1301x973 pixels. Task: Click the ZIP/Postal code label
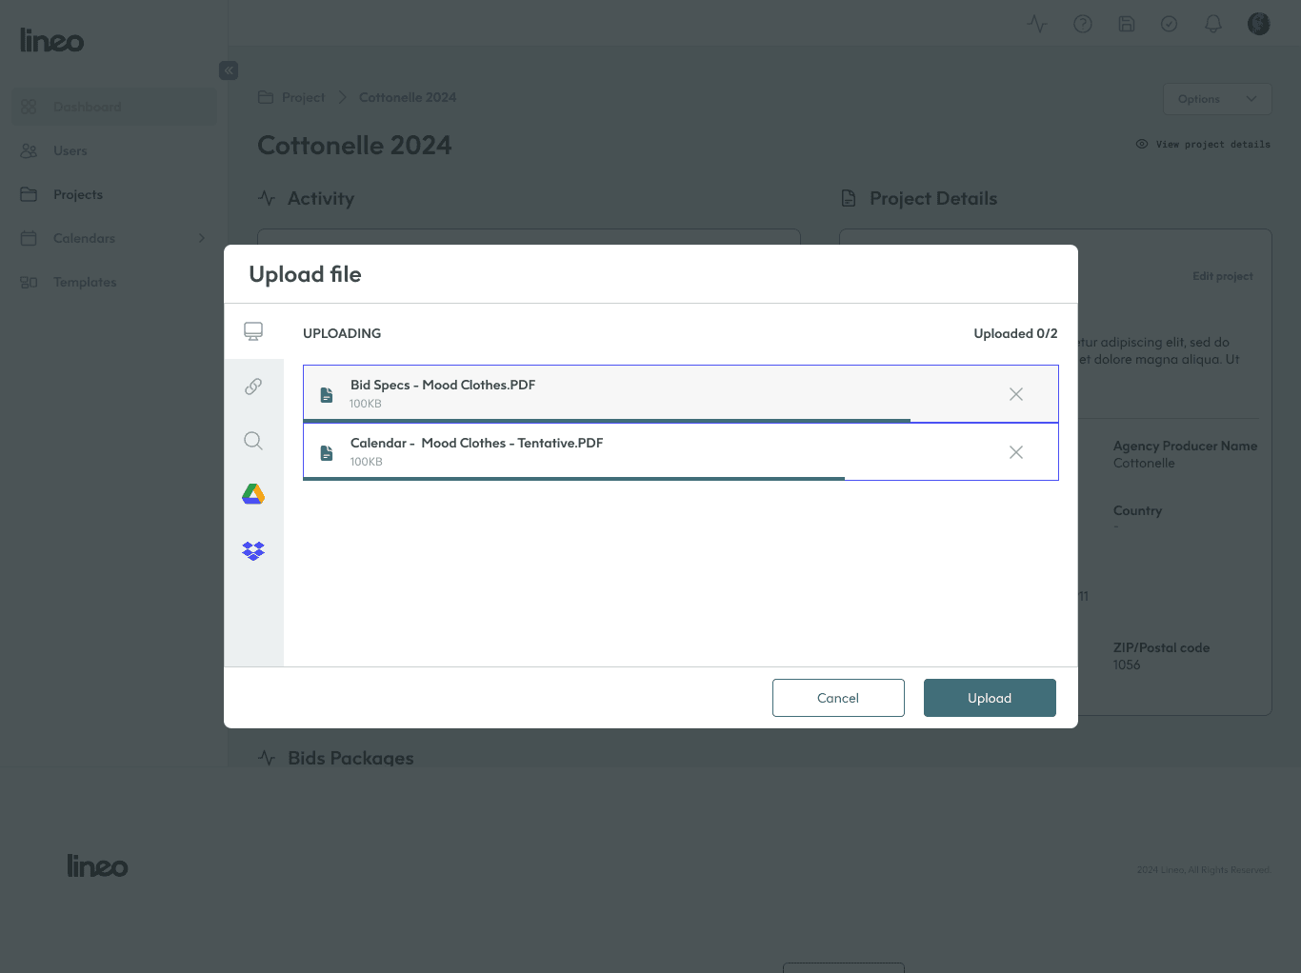coord(1161,647)
